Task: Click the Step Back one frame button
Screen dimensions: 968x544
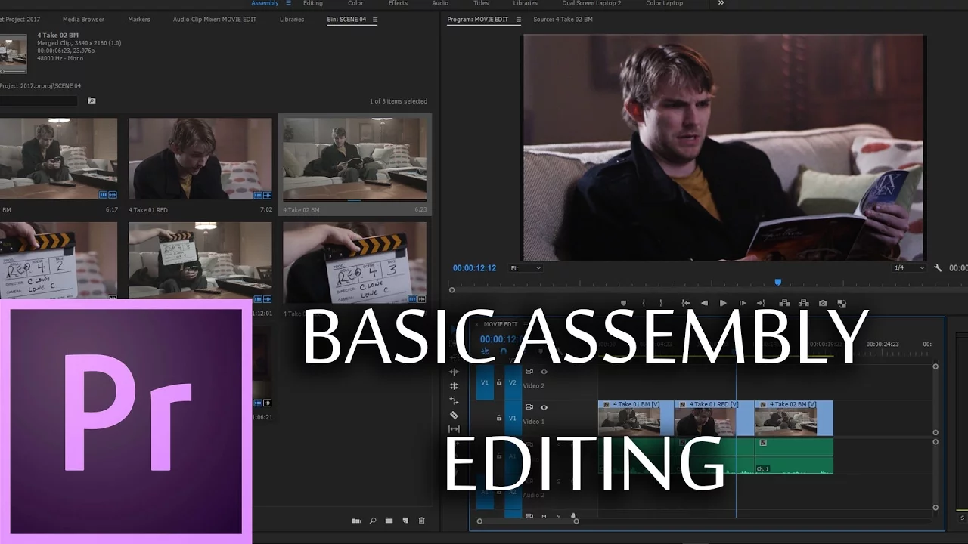Action: pos(704,303)
